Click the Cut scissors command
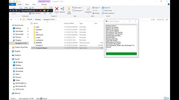 (32, 8)
